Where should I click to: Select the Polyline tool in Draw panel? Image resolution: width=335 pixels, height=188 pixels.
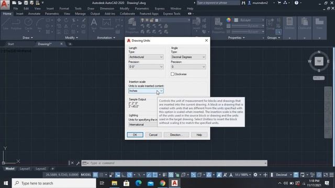click(x=16, y=24)
